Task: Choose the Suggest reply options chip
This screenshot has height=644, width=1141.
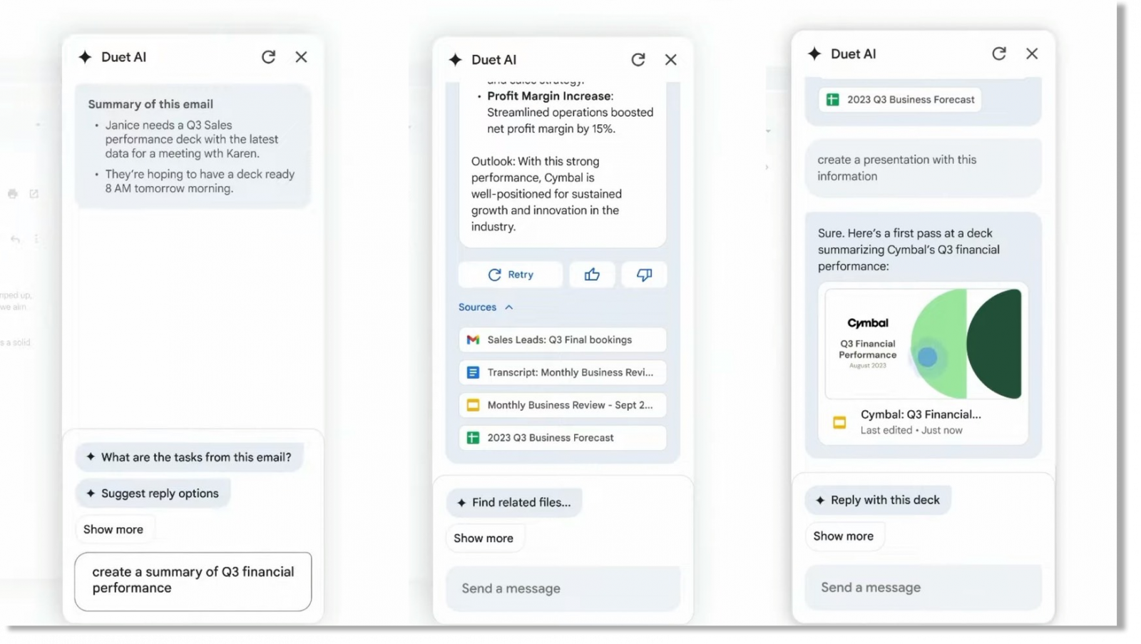Action: click(153, 494)
